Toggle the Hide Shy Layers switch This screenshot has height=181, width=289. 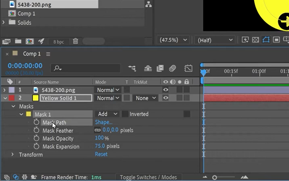tap(148, 68)
